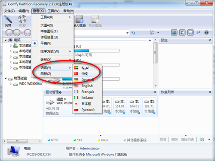Open dropdown arrow in recovery list toolbar
The image size is (215, 161).
click(209, 139)
